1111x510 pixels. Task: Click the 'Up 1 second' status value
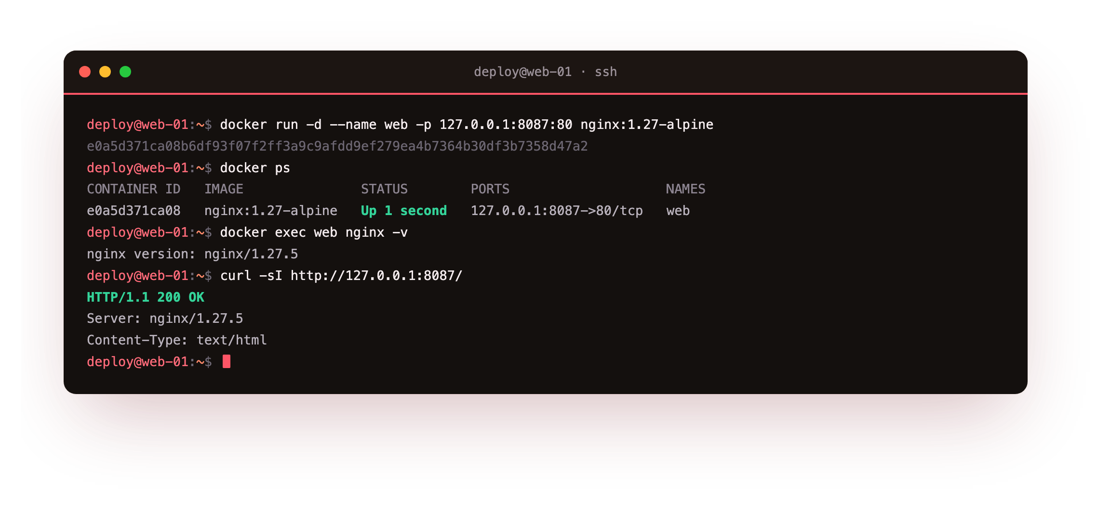tap(404, 211)
